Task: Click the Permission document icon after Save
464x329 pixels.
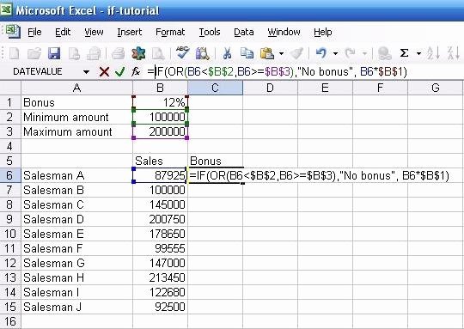Action: coord(74,53)
